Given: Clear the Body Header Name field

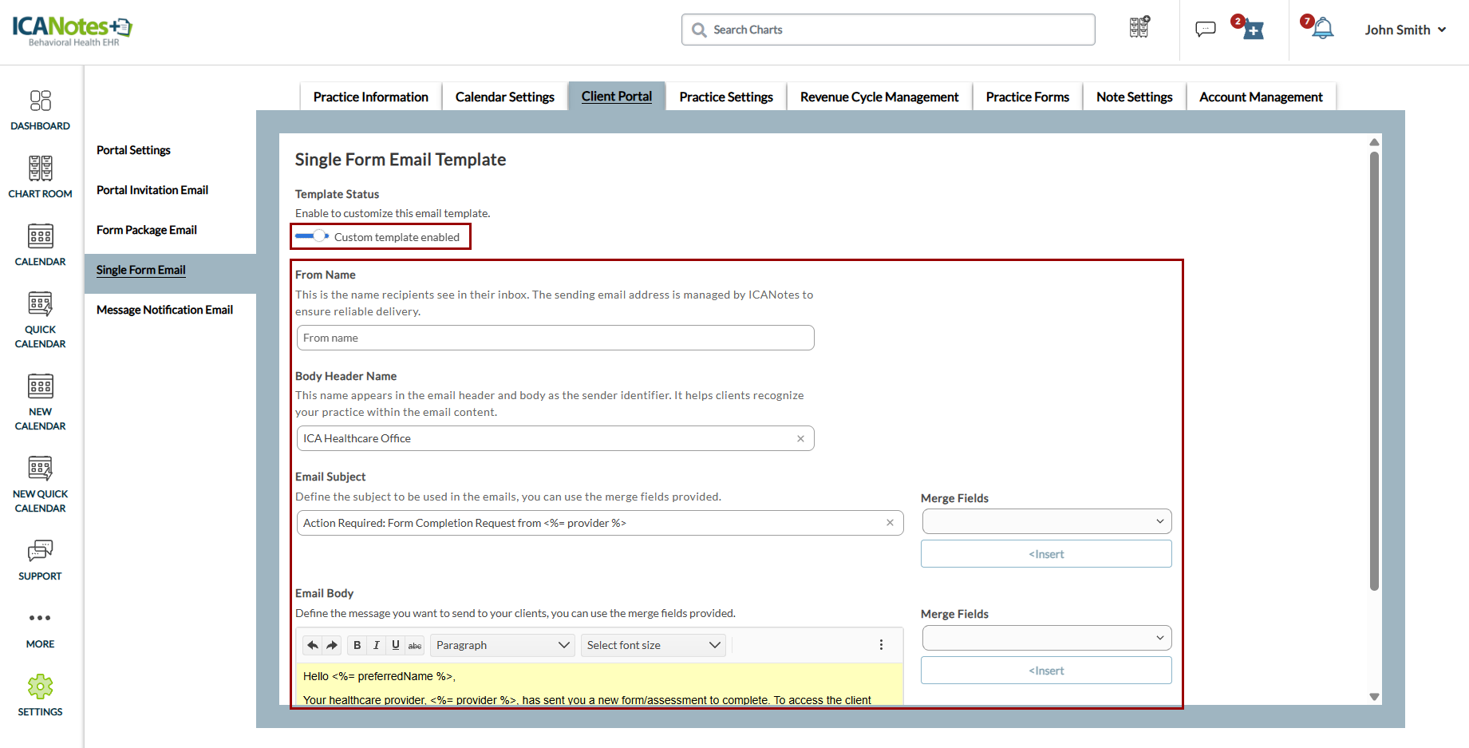Looking at the screenshot, I should [800, 438].
